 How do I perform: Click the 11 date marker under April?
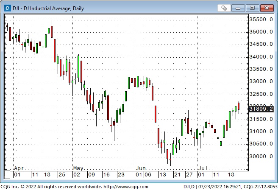tap(35, 175)
